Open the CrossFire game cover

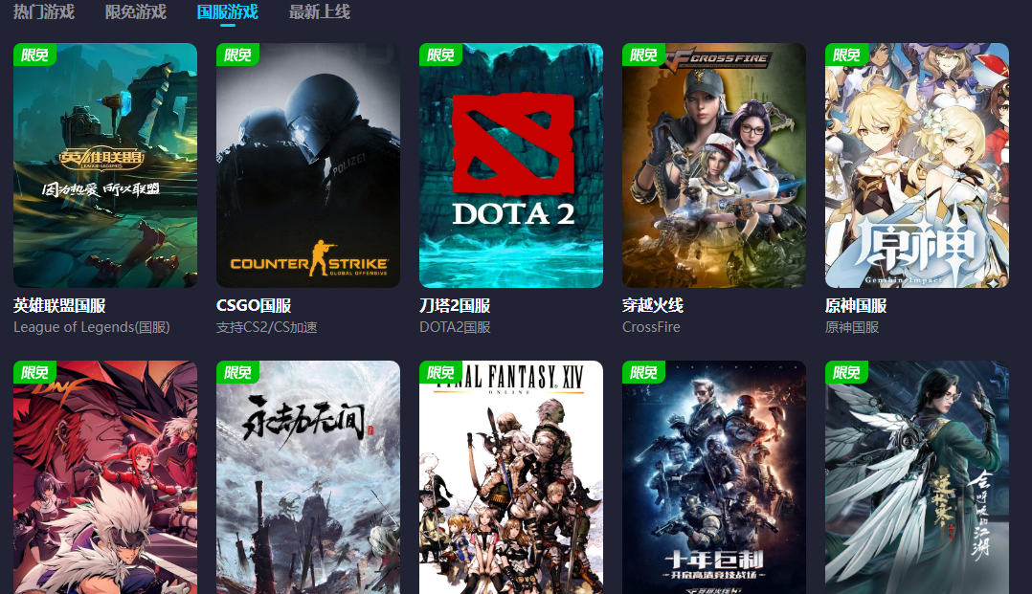[x=714, y=165]
